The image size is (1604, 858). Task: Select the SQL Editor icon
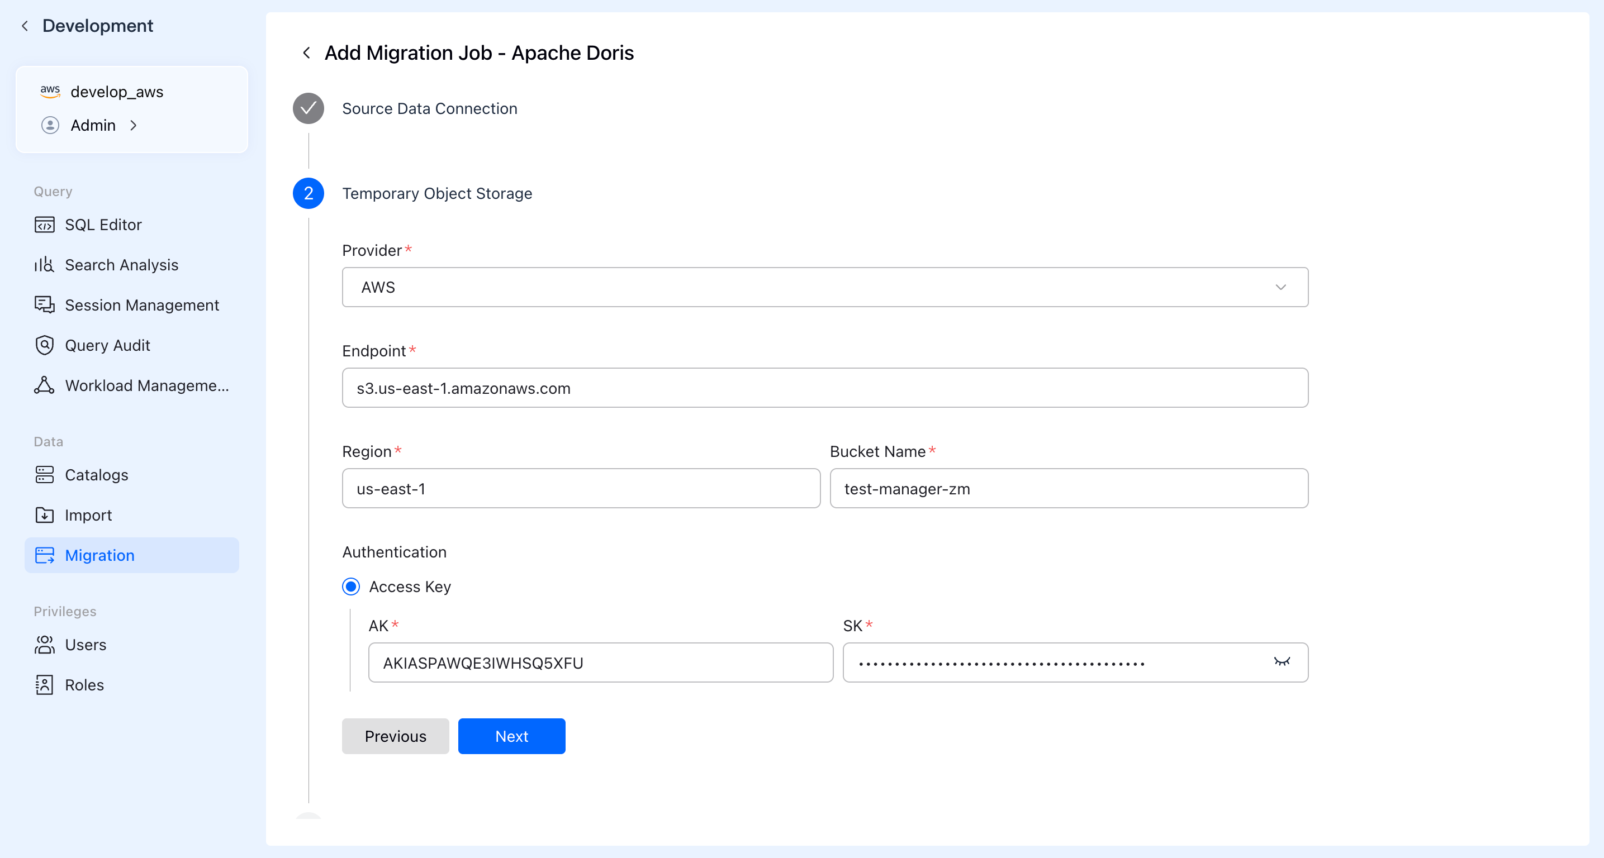click(44, 225)
